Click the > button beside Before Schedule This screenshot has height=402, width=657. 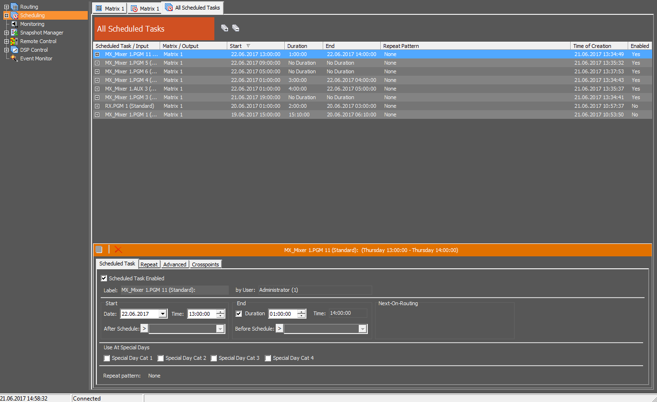tap(280, 329)
